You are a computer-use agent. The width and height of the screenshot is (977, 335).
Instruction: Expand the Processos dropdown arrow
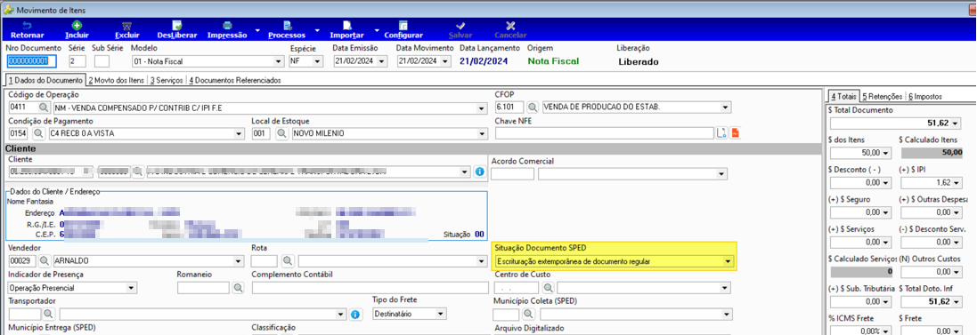316,30
